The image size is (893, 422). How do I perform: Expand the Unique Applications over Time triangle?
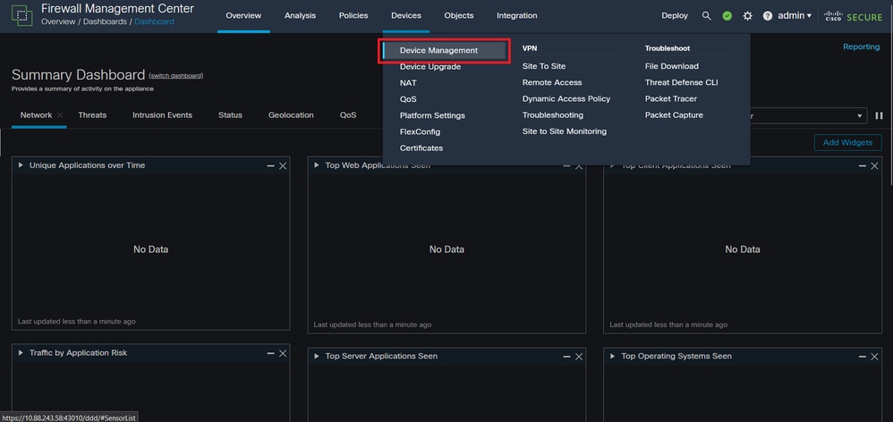(21, 165)
